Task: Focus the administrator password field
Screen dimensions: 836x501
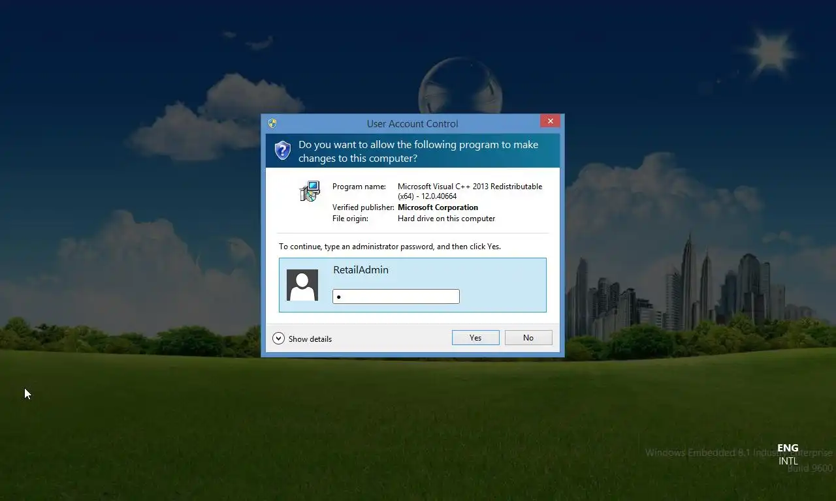Action: (396, 297)
